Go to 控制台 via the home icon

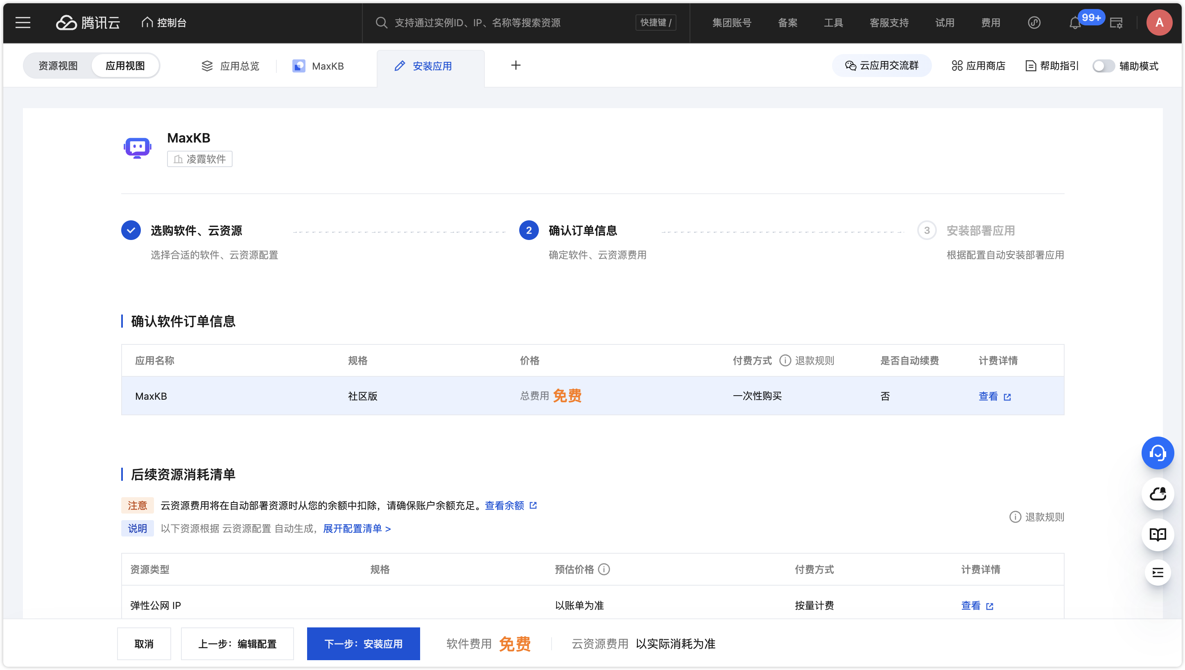pos(164,23)
